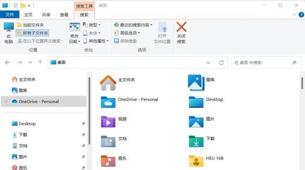The height and width of the screenshot is (170, 305).
Task: Click the 此电脑 (This PC) search location icon
Action: pos(9,27)
